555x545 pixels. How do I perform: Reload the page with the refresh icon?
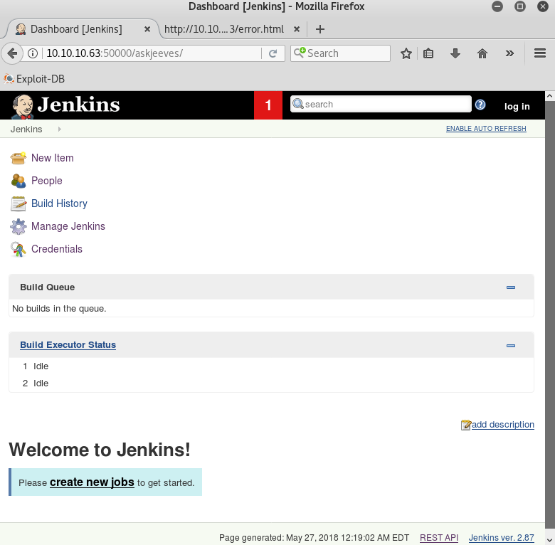click(273, 53)
